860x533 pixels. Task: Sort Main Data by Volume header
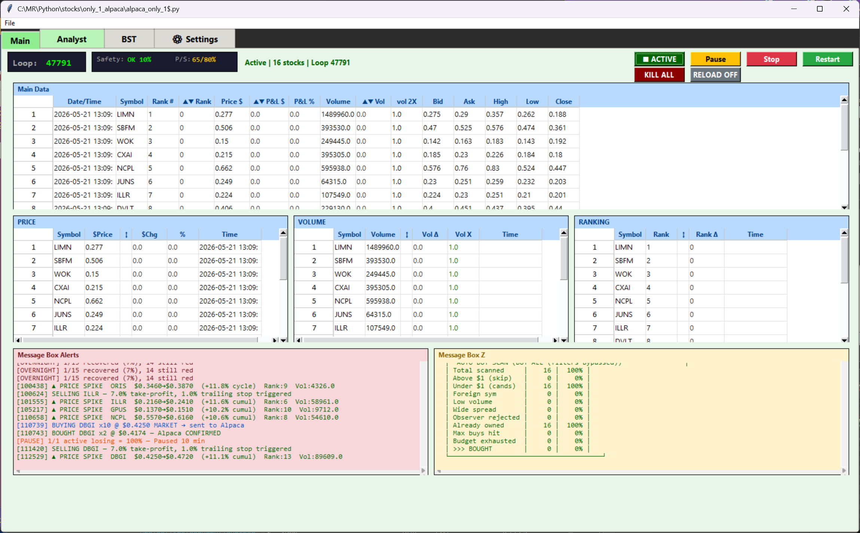point(338,101)
